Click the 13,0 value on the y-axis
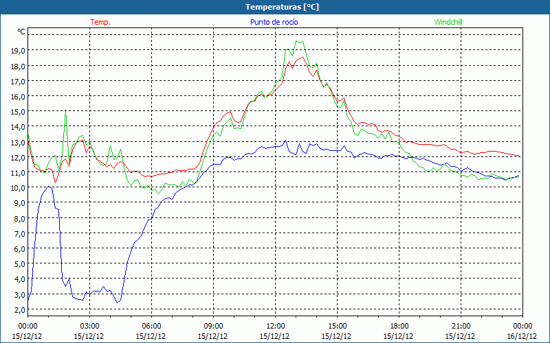 (x=18, y=142)
